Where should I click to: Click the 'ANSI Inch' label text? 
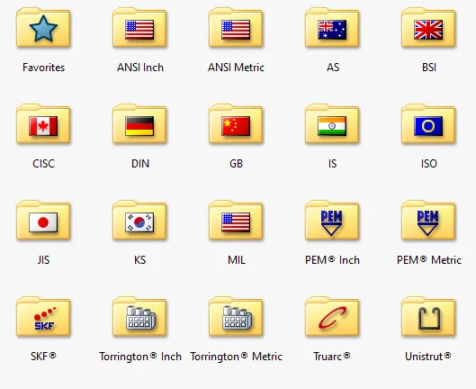tap(140, 68)
